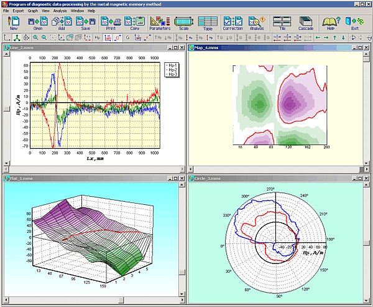
Task: Click the New file toolbar icon
Action: click(14, 24)
